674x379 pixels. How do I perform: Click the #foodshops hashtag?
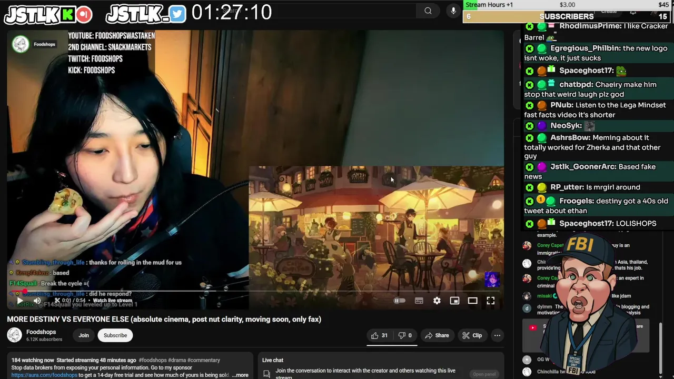point(153,360)
